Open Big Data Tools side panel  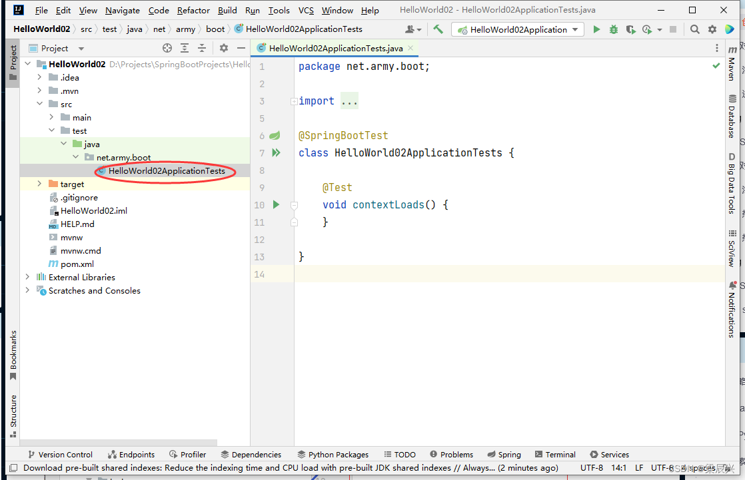click(x=732, y=183)
